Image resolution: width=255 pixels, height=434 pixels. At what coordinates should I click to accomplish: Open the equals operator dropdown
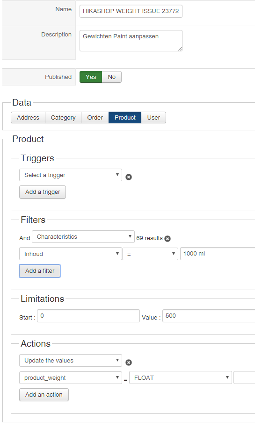coord(150,254)
